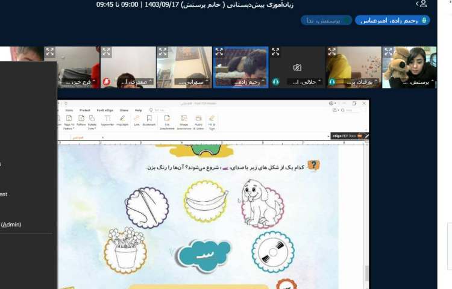Open the Tags to Folders dropdown

coord(69,123)
